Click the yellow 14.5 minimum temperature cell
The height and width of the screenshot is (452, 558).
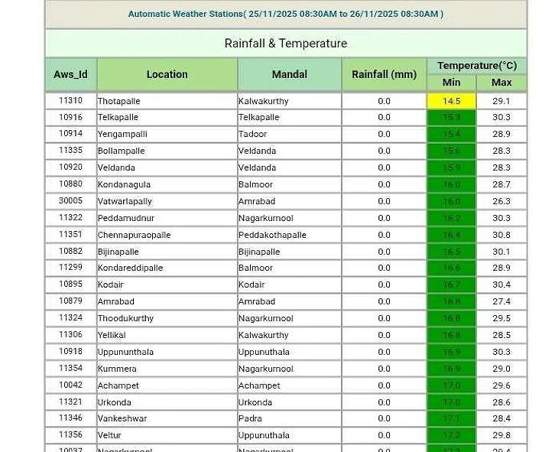tap(451, 101)
